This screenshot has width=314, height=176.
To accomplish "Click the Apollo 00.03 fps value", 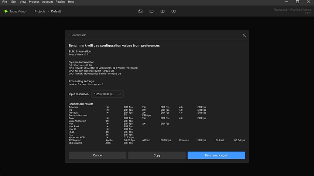I will pos(129,140).
